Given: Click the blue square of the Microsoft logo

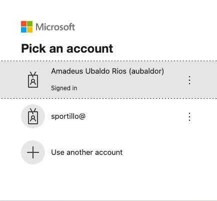Looking at the screenshot, I should pyautogui.click(x=23, y=30).
